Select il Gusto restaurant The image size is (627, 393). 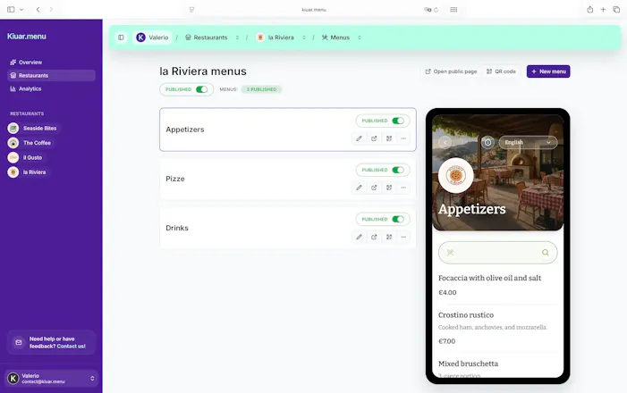click(x=25, y=157)
